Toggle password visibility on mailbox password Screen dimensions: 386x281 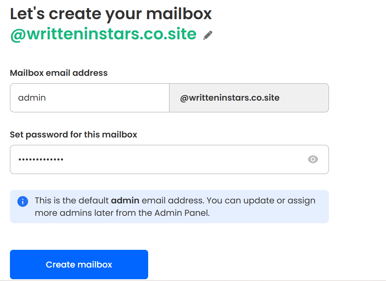coord(313,159)
